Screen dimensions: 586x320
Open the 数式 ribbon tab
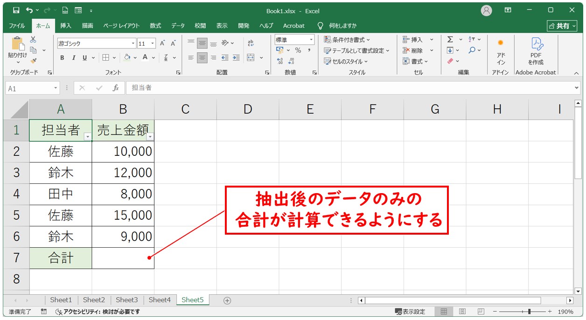coord(155,26)
